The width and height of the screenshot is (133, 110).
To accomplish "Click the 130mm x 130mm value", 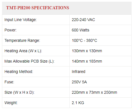I will (87, 51).
